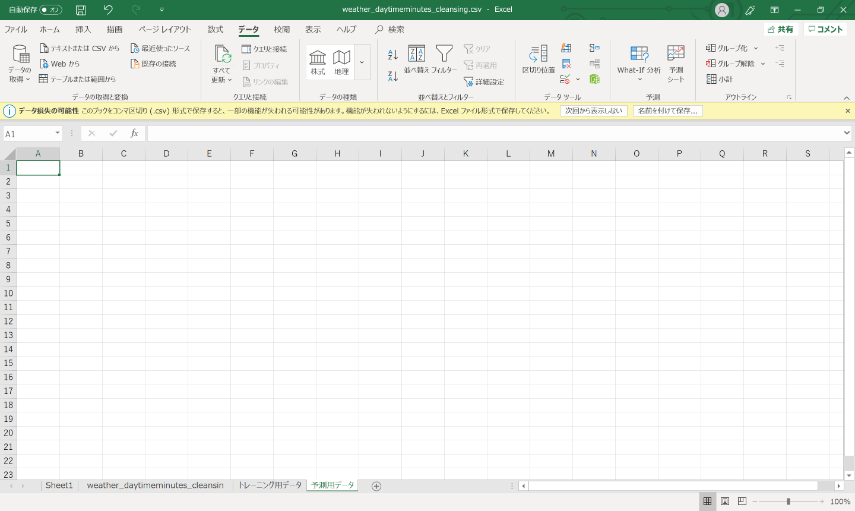
Task: Launch 区切り位置 text to columns
Action: (539, 59)
